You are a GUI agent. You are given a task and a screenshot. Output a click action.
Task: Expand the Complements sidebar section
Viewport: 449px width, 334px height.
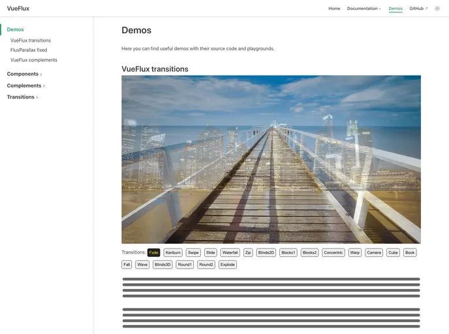(x=25, y=85)
